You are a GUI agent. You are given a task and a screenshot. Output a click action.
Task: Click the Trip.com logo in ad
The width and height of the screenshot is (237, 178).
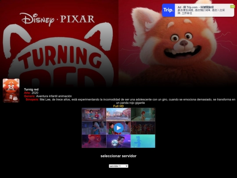(x=169, y=10)
